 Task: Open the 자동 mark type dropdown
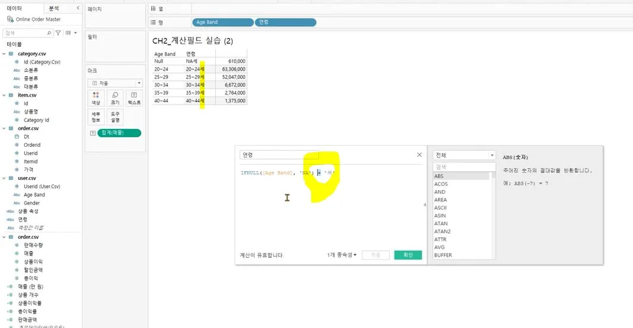pos(115,83)
